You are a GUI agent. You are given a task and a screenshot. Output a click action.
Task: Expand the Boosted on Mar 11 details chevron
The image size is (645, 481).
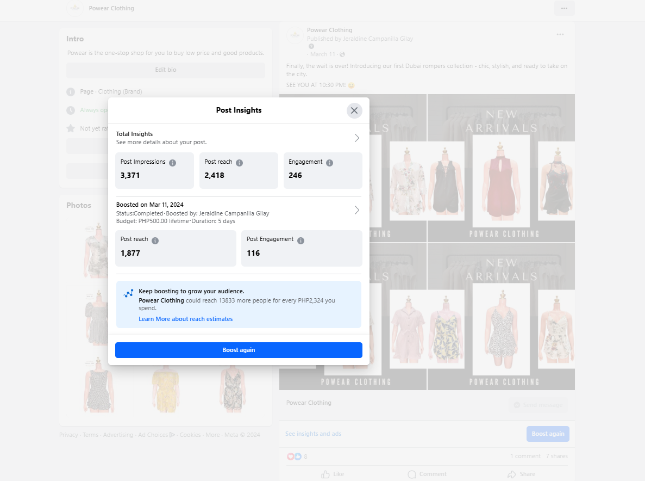click(356, 210)
